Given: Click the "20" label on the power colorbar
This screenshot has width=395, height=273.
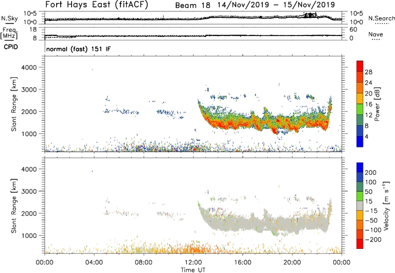Looking at the screenshot, I should pyautogui.click(x=368, y=94).
